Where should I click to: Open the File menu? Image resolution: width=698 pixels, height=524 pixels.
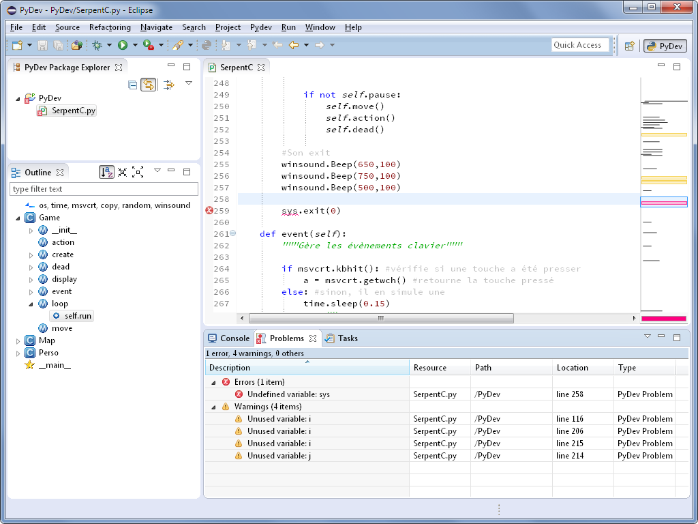coord(16,27)
